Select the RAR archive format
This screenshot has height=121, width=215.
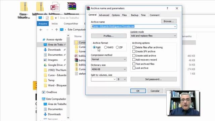(x=94, y=47)
